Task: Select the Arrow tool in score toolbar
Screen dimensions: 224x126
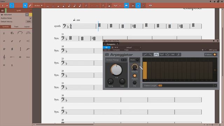Action: (x=25, y=6)
